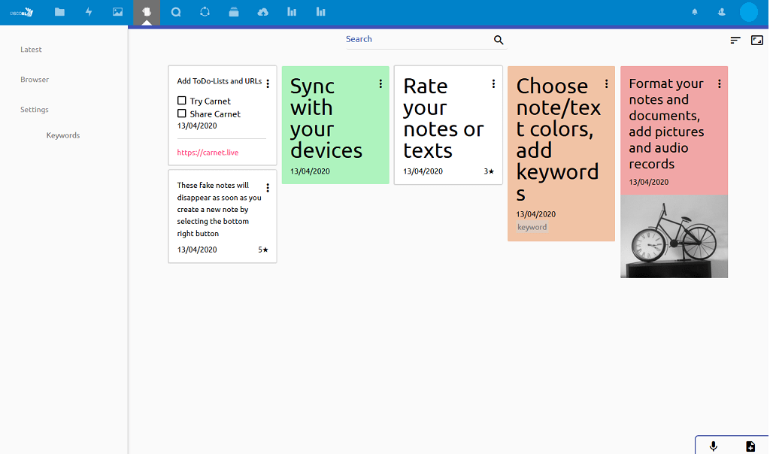Open the Files folder icon in top bar

[59, 12]
